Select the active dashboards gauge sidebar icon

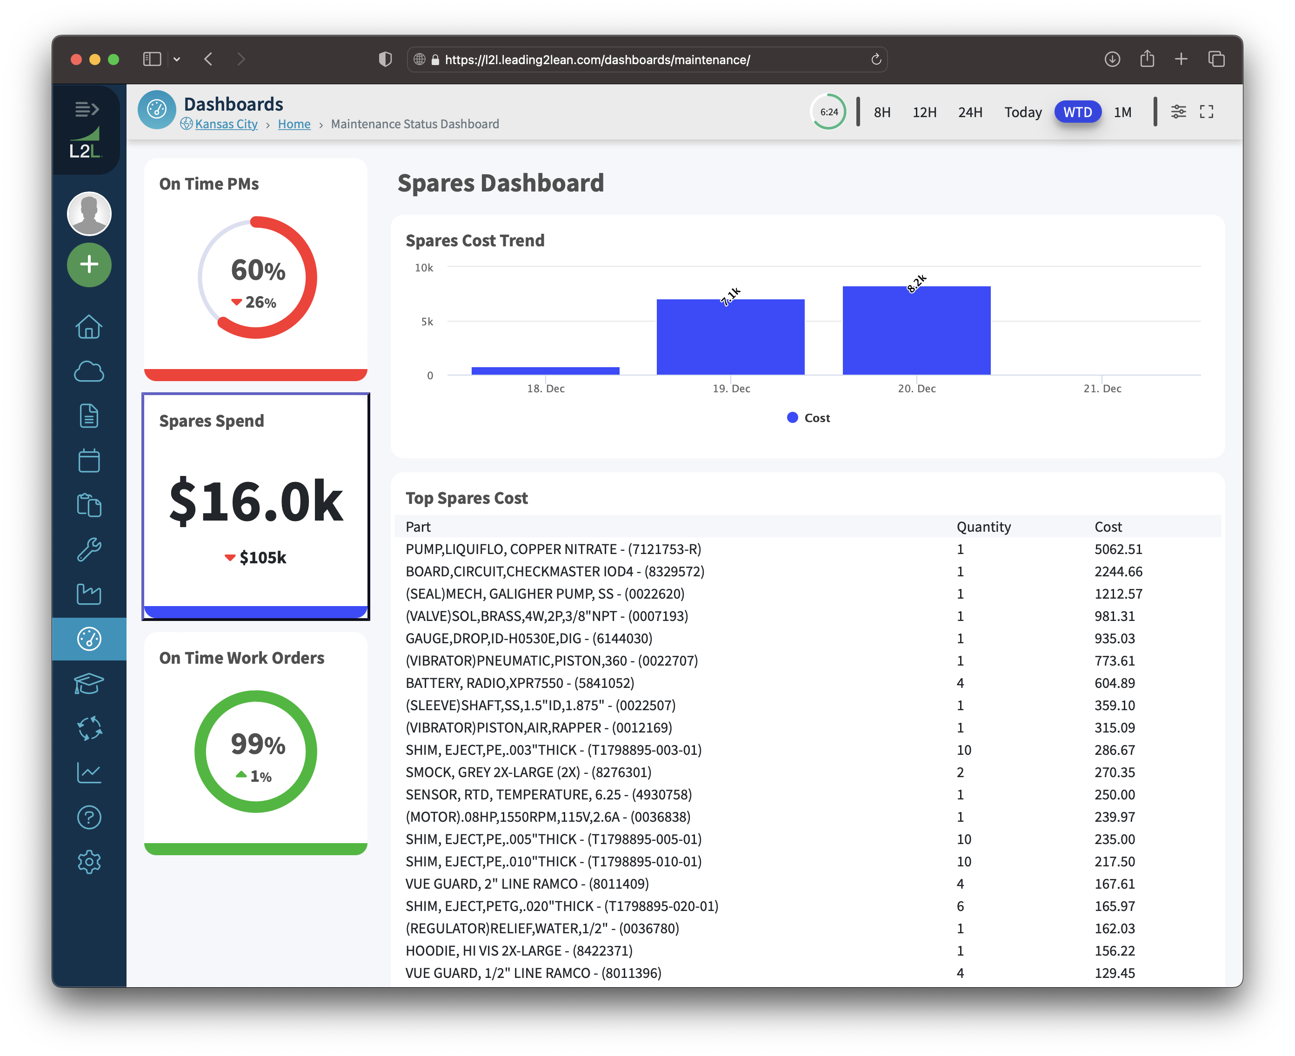pos(89,639)
